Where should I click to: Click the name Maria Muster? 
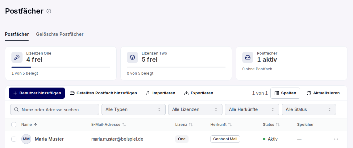49,139
